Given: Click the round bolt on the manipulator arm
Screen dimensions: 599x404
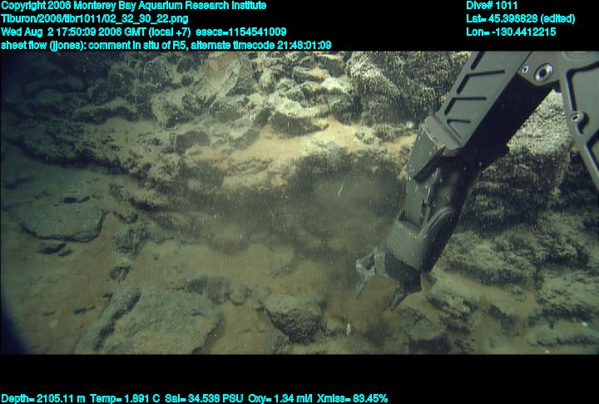Looking at the screenshot, I should click(543, 74).
